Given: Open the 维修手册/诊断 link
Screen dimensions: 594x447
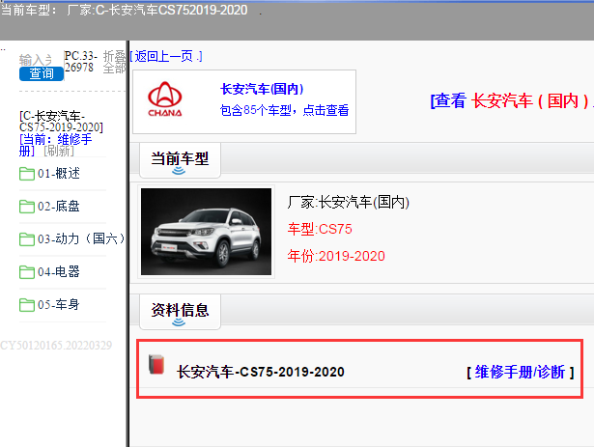Looking at the screenshot, I should coord(521,372).
